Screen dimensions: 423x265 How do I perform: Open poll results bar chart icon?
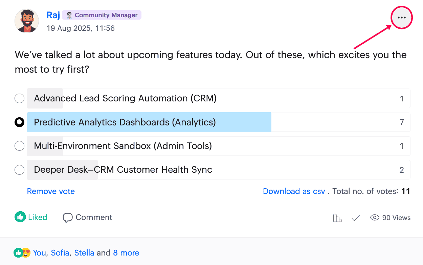pyautogui.click(x=337, y=218)
